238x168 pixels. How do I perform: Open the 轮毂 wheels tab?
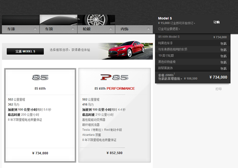(x=96, y=29)
